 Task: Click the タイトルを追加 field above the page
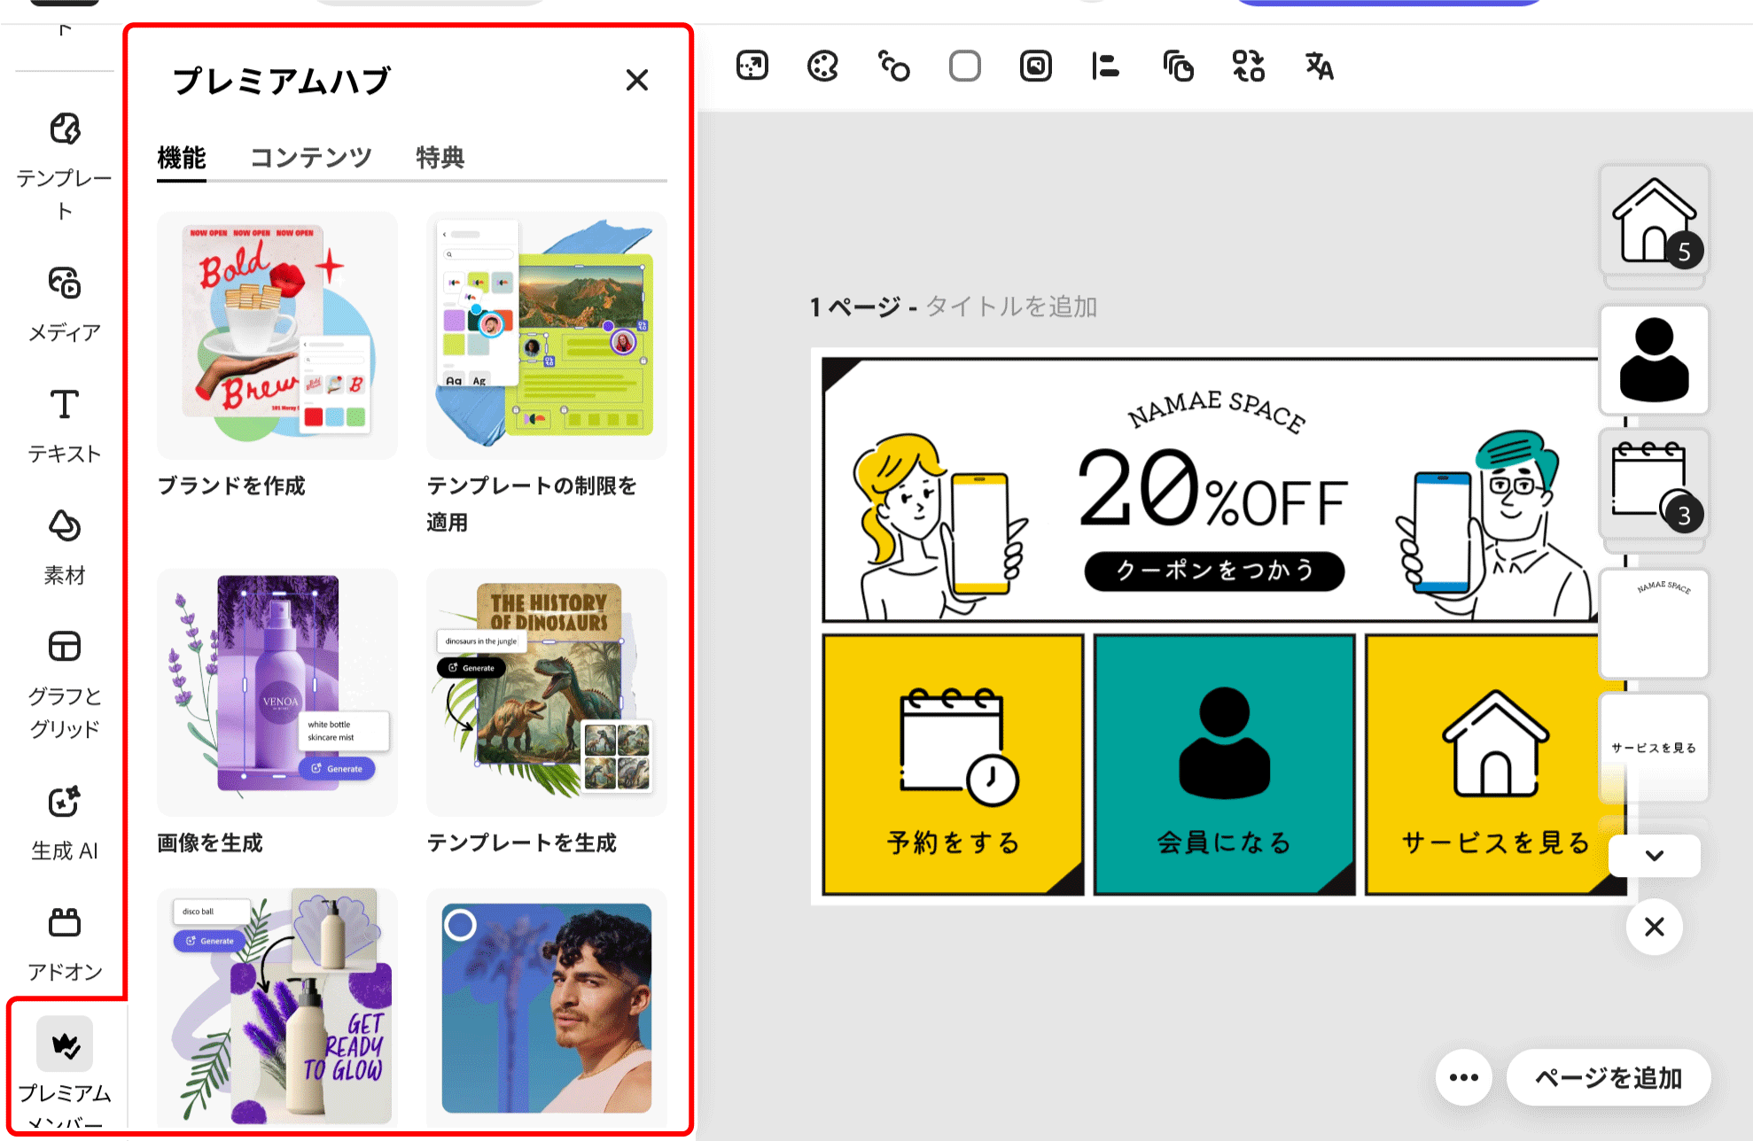[x=1011, y=307]
